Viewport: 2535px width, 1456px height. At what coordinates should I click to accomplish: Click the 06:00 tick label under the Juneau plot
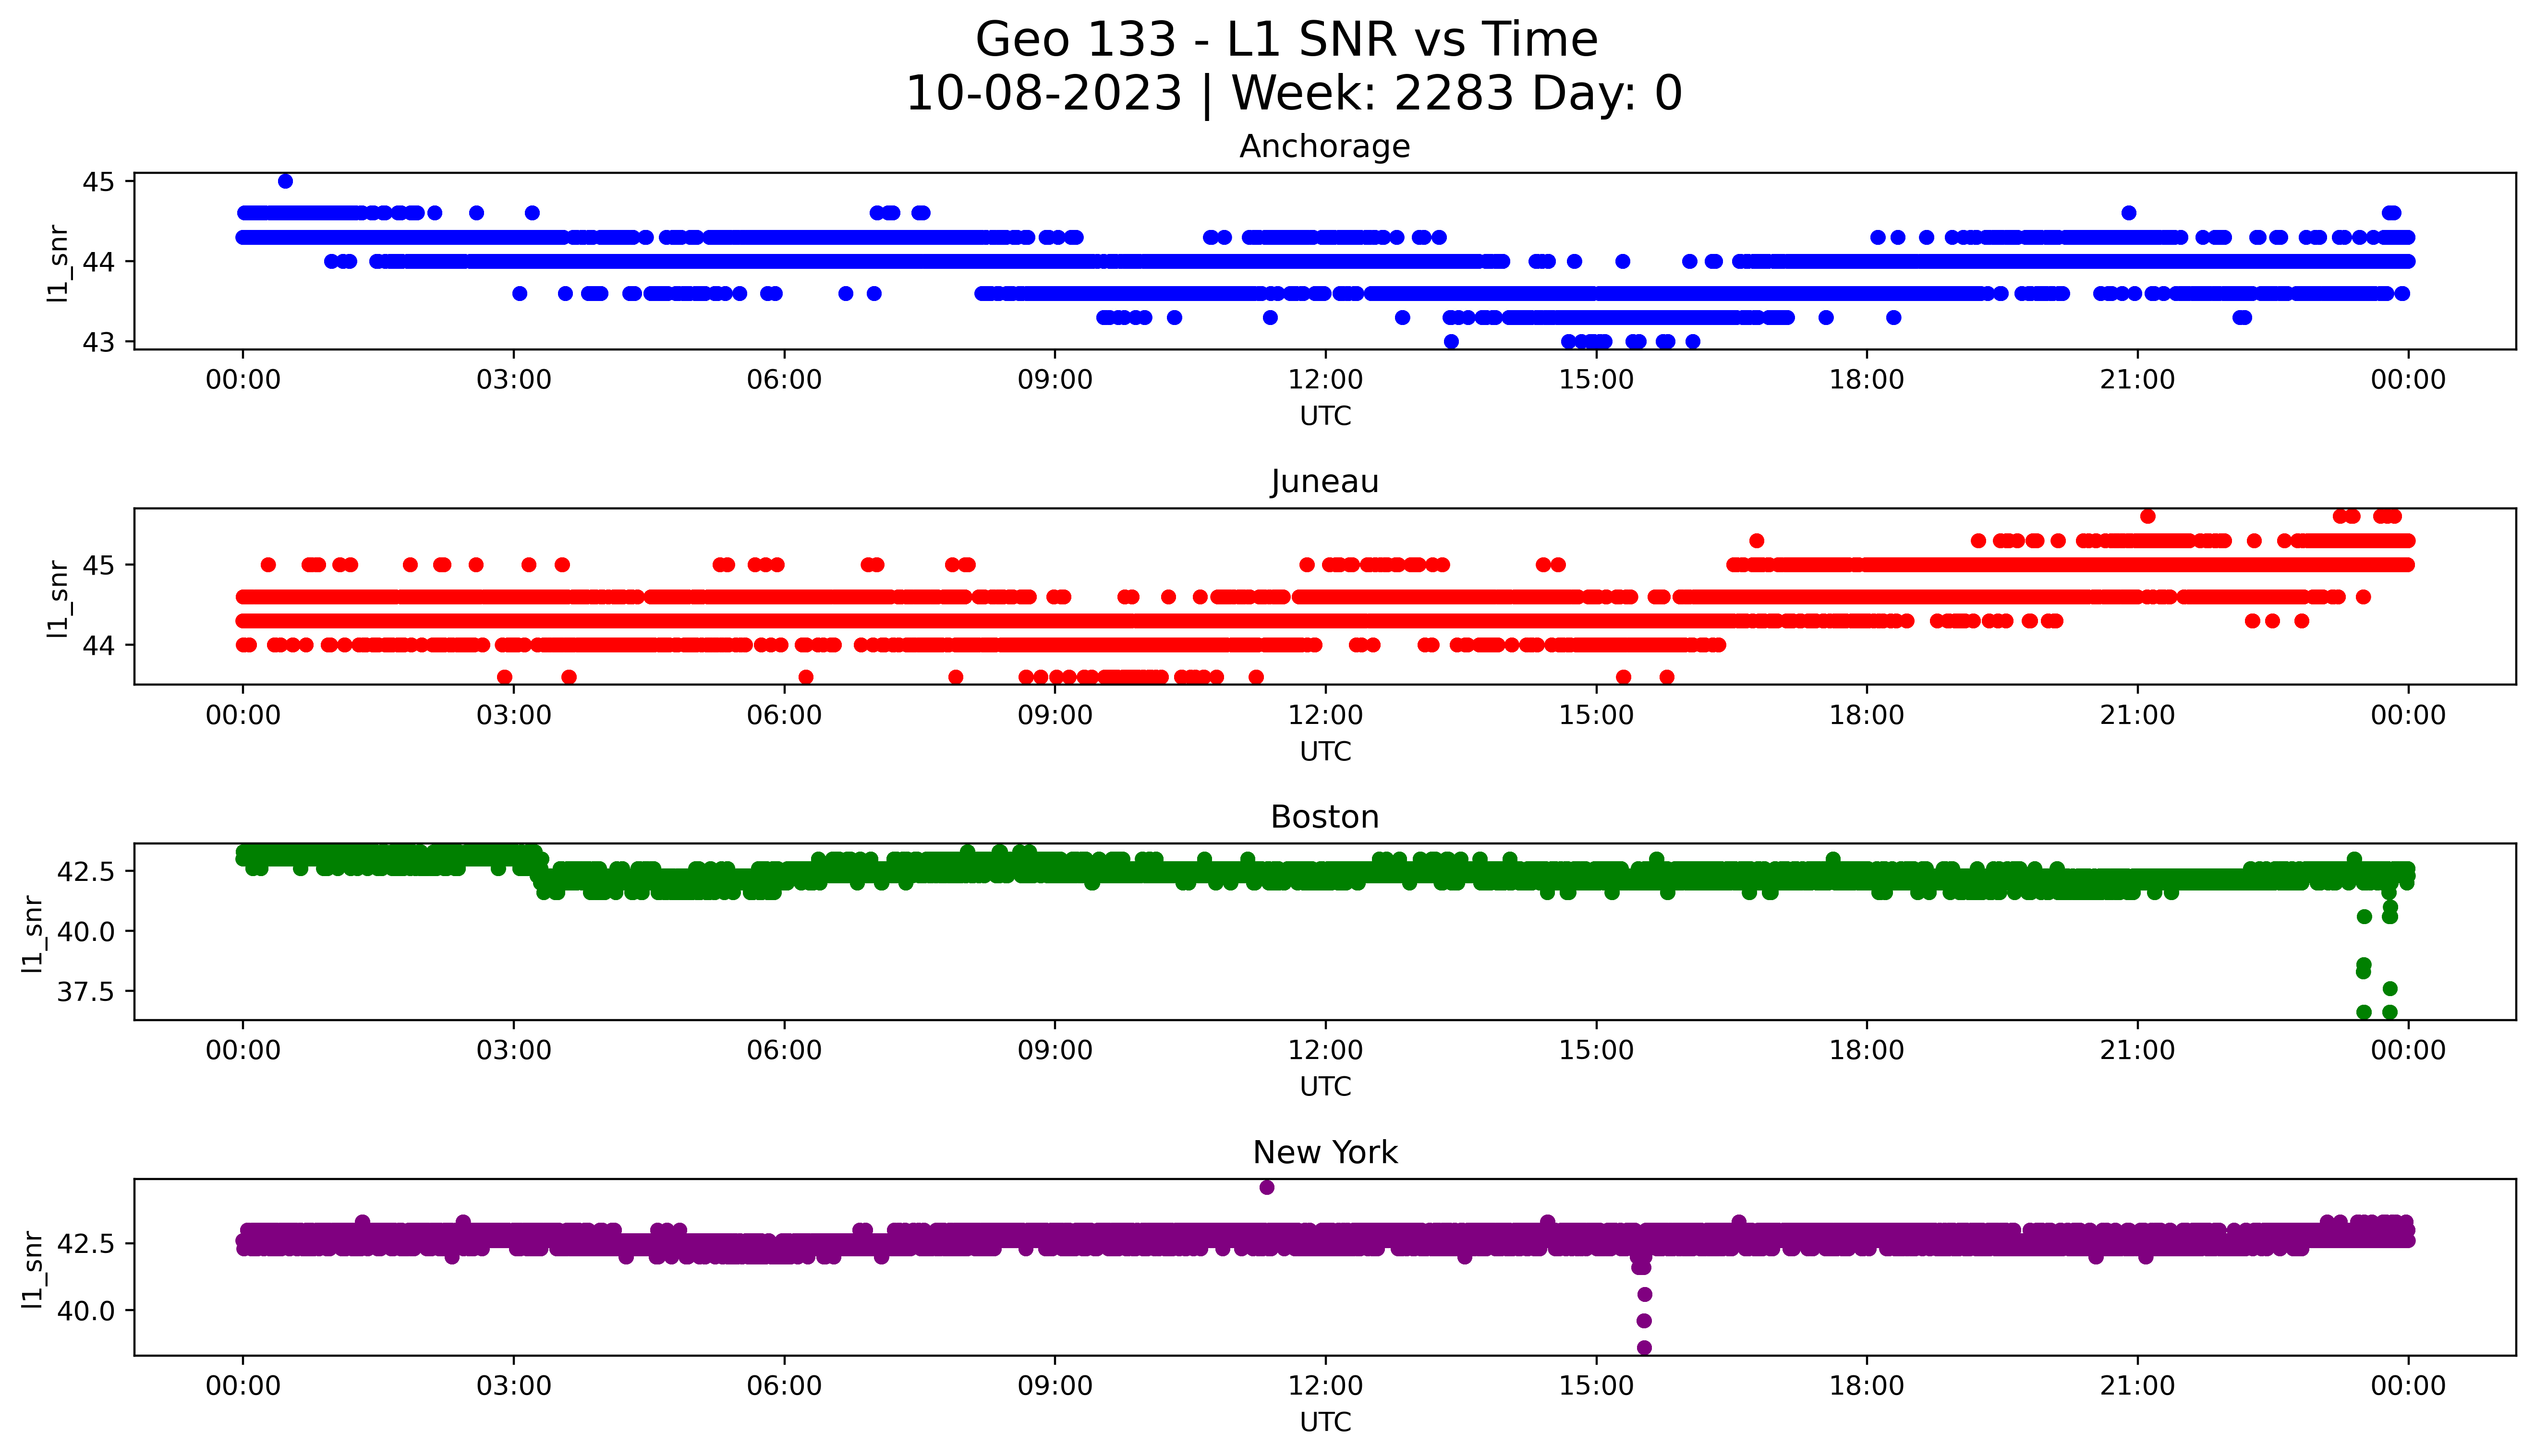[x=785, y=715]
